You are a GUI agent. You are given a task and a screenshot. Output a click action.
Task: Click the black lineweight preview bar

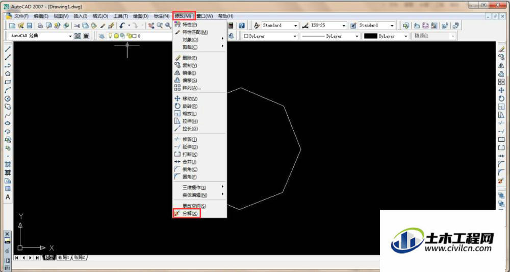pyautogui.click(x=370, y=36)
